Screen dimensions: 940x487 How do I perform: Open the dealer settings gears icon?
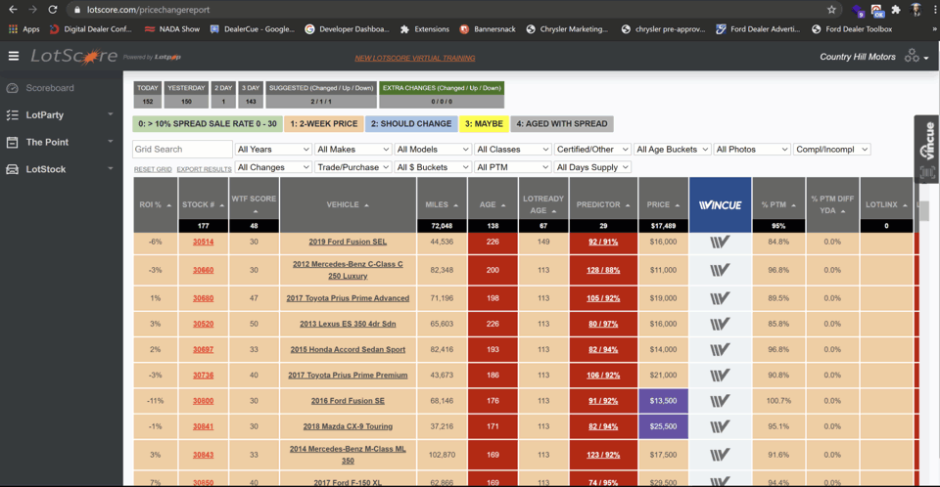[x=912, y=56]
